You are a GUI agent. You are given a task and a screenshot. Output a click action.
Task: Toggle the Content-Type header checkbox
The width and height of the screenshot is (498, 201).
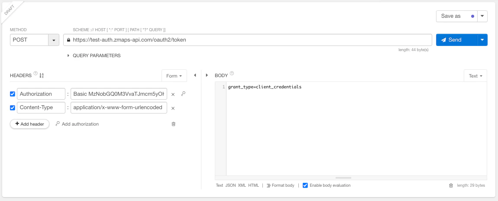[x=13, y=107]
